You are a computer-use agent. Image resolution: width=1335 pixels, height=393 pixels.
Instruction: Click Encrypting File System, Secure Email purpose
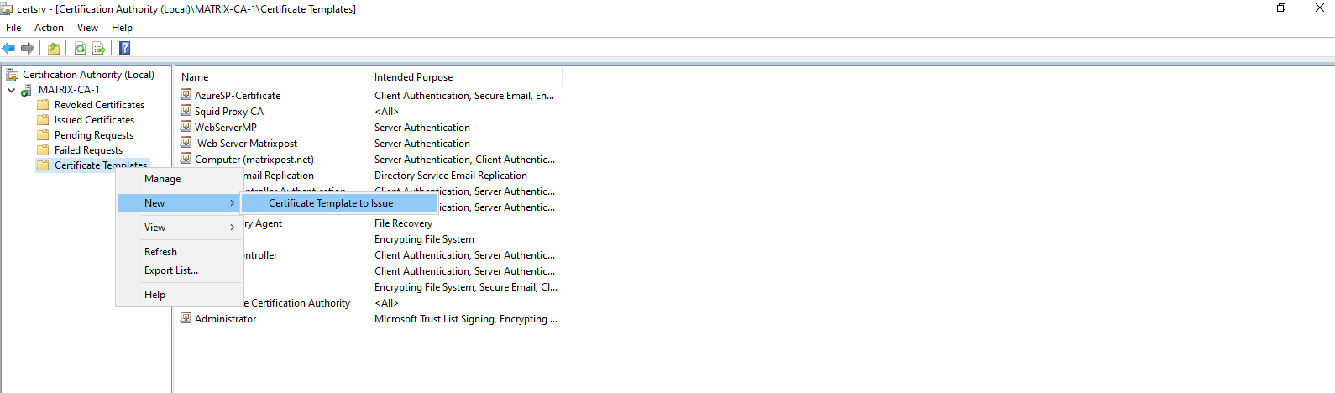tap(466, 287)
